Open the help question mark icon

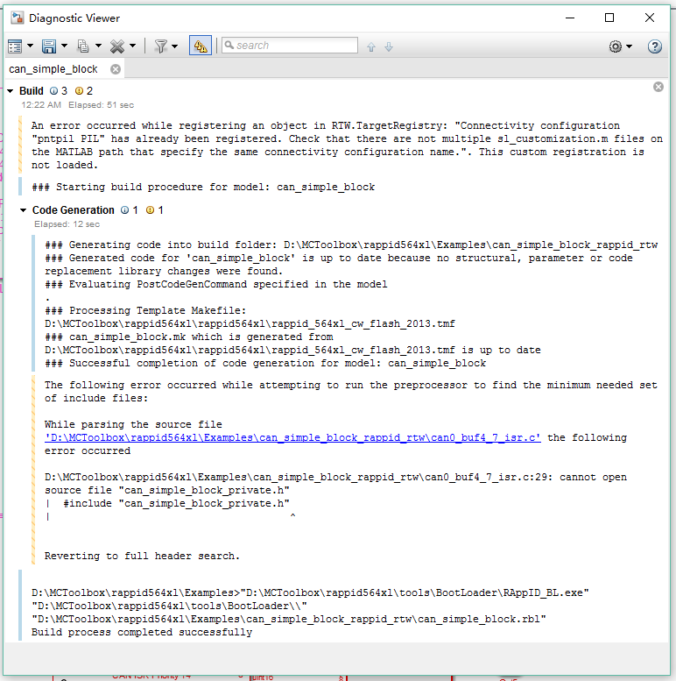[655, 46]
